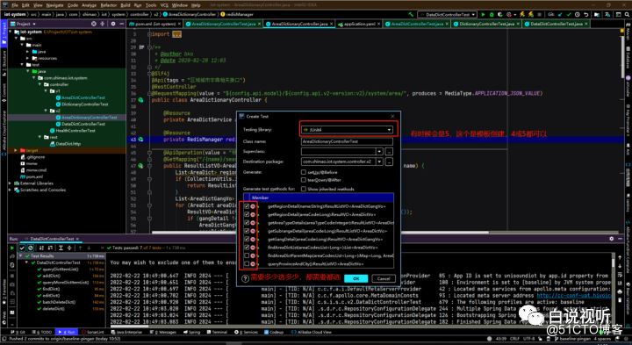Run DataDictControllerTest from top toolbar

[484, 14]
